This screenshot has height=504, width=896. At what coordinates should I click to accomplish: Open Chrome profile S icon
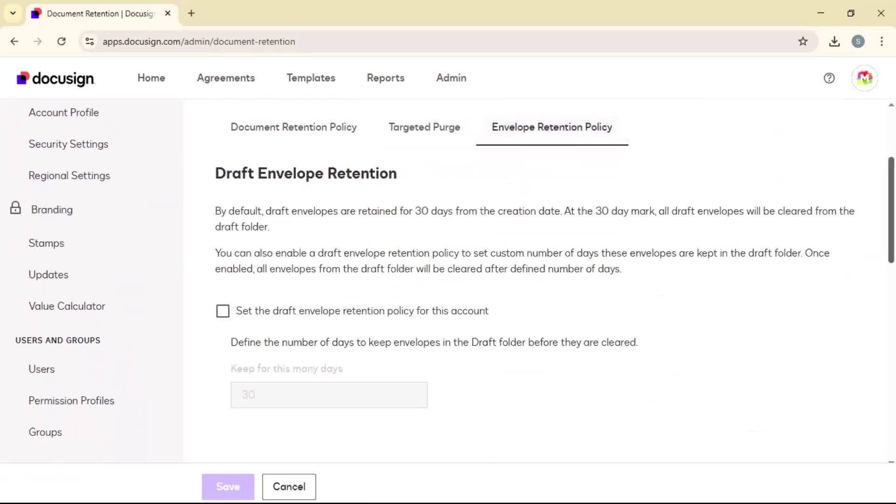click(858, 42)
